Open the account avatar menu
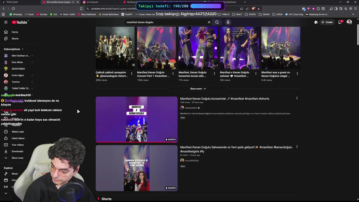 pos(349,22)
